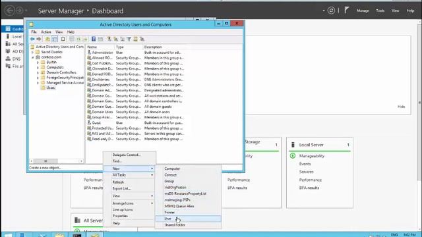The width and height of the screenshot is (422, 237).
Task: Open the File menu in ADUC menu bar
Action: click(x=34, y=32)
